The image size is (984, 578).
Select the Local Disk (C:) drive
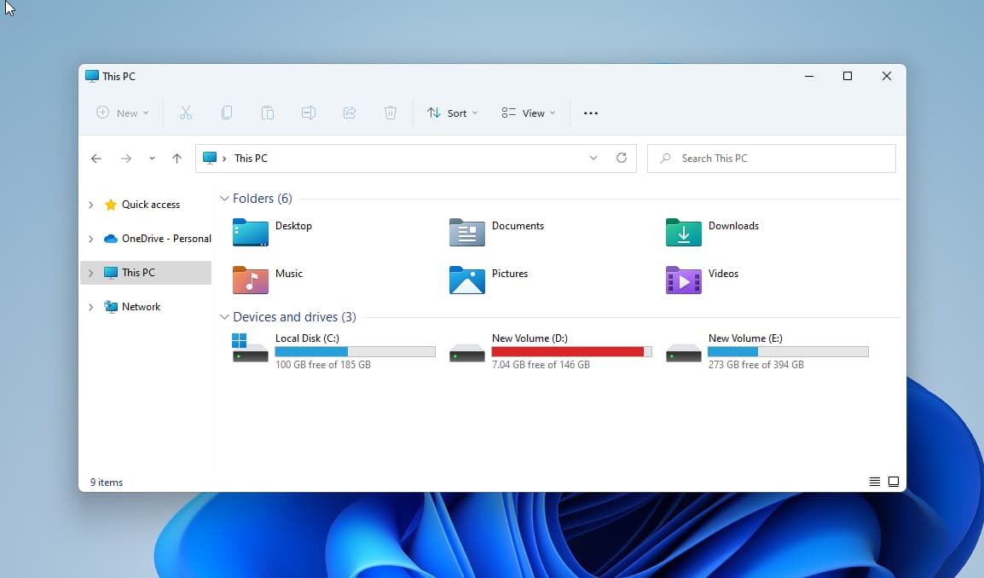pos(308,338)
